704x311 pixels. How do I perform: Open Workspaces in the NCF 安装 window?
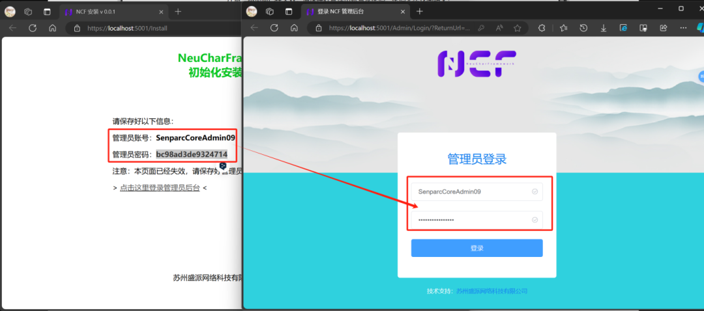click(28, 12)
